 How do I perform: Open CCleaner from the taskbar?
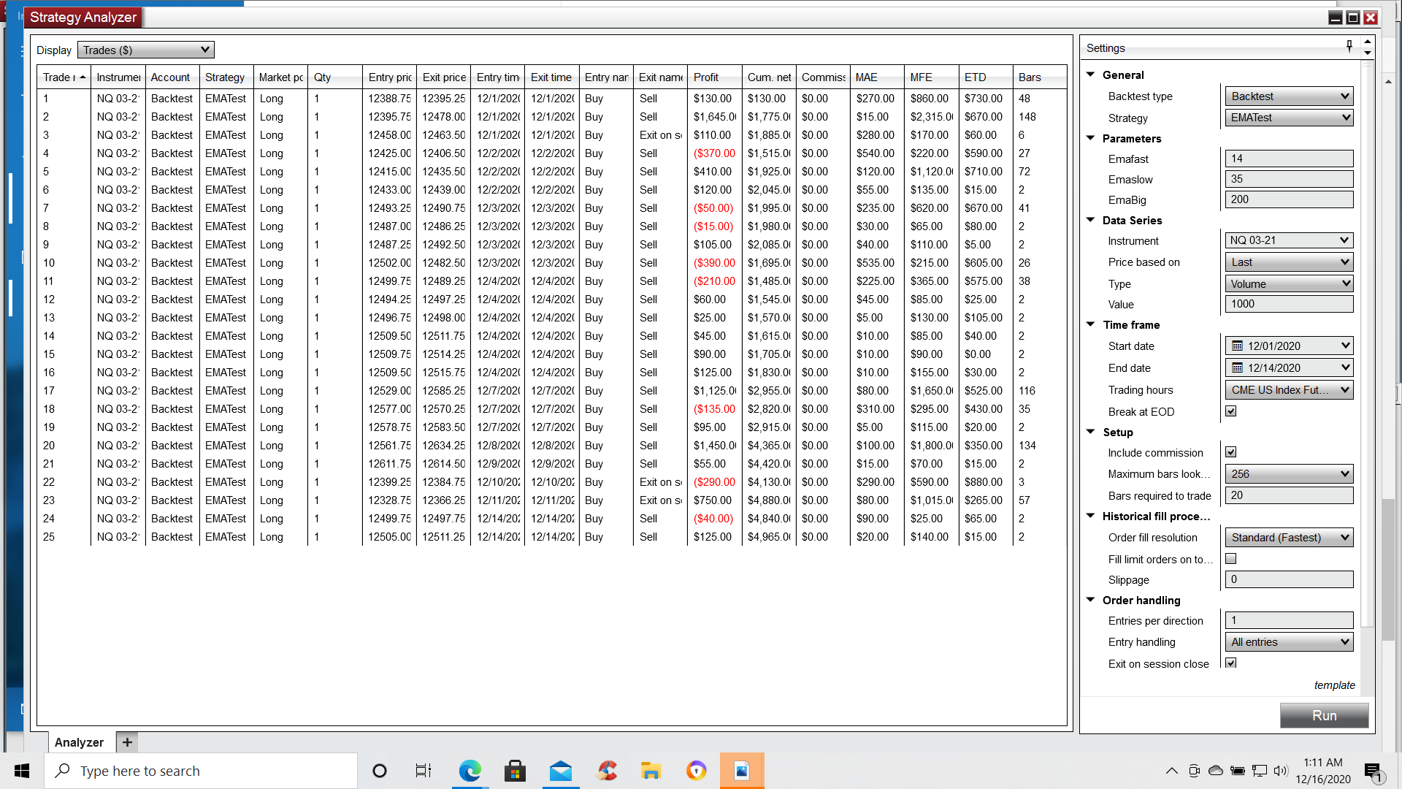tap(606, 771)
